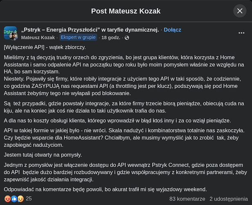Join the group via Dołącz link
This screenshot has width=252, height=205.
[x=172, y=30]
